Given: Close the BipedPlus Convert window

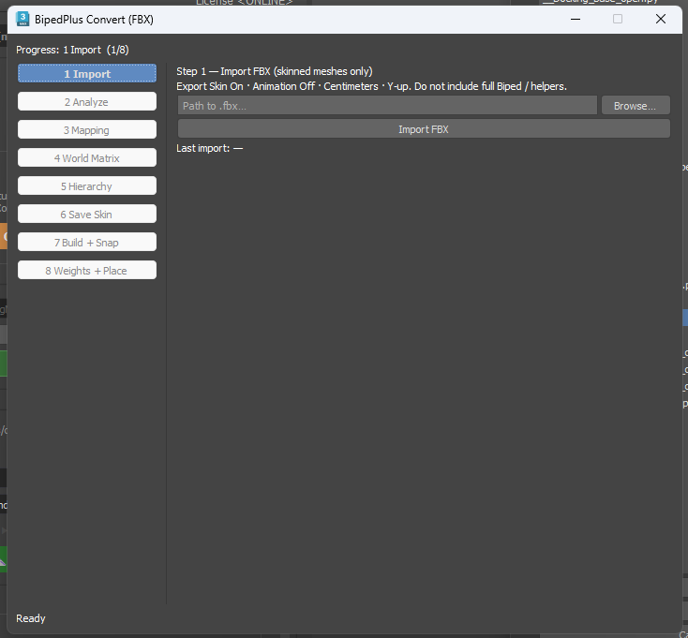Looking at the screenshot, I should [x=661, y=19].
